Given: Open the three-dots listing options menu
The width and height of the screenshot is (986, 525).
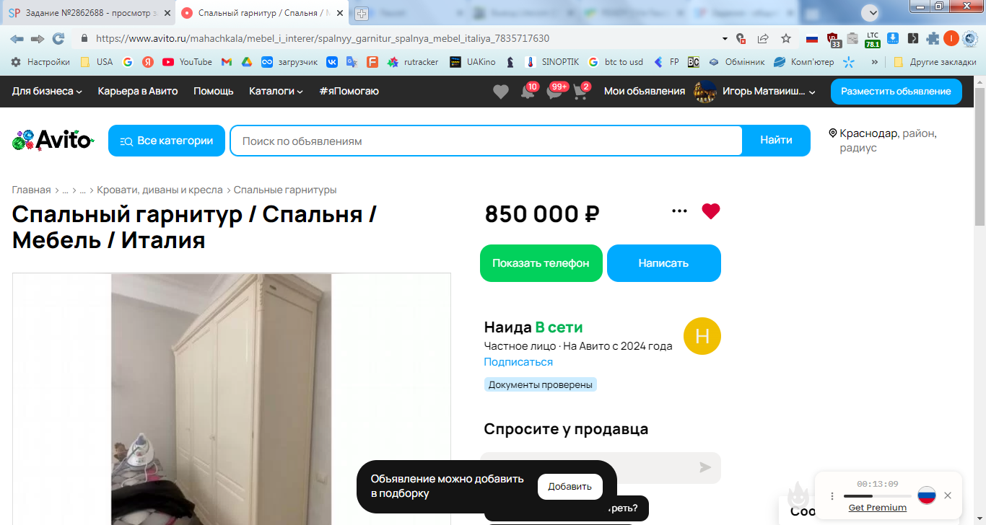Looking at the screenshot, I should 679,211.
